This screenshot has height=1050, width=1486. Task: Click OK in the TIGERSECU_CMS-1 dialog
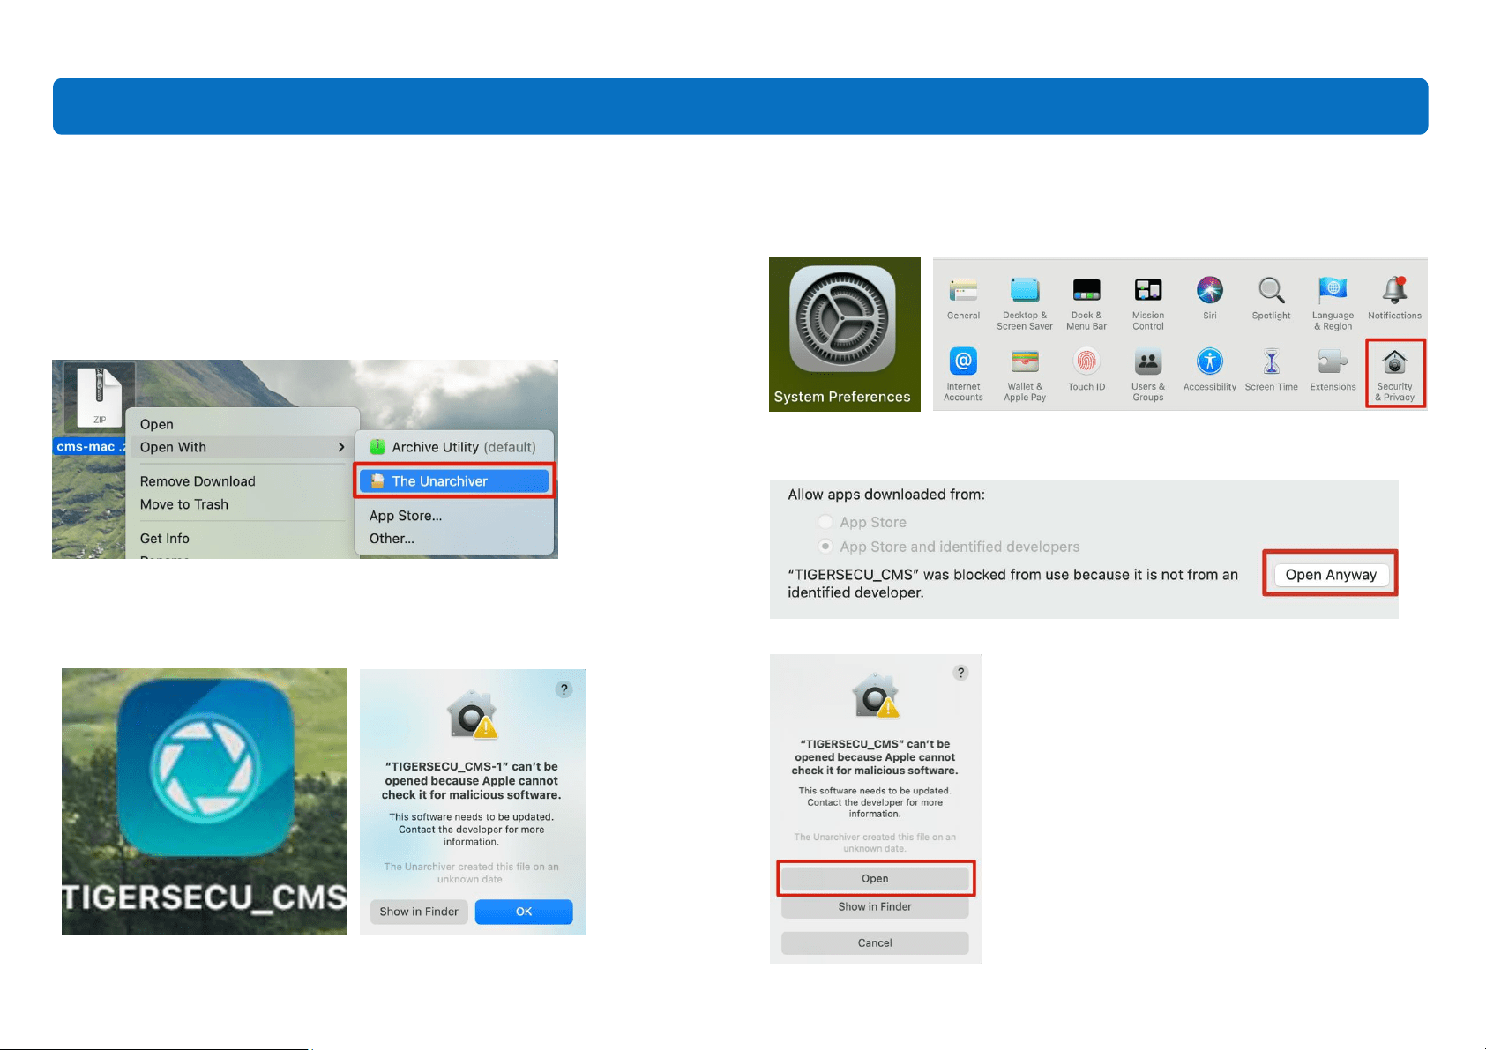pyautogui.click(x=524, y=912)
